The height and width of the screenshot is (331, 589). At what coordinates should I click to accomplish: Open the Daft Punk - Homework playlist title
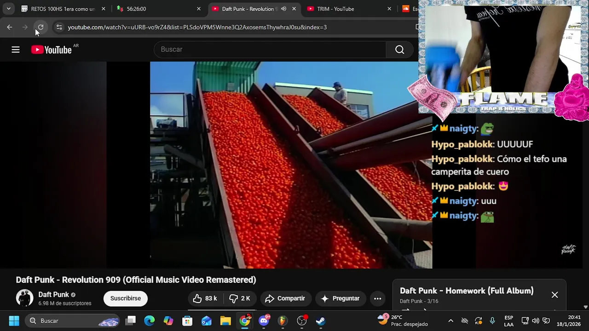click(x=467, y=291)
